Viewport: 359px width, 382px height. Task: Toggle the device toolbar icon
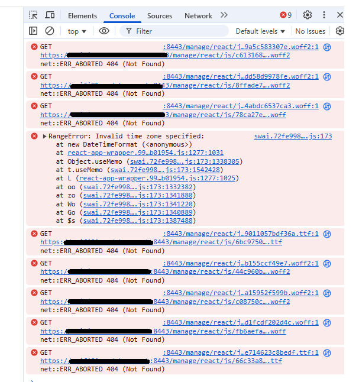pos(50,15)
